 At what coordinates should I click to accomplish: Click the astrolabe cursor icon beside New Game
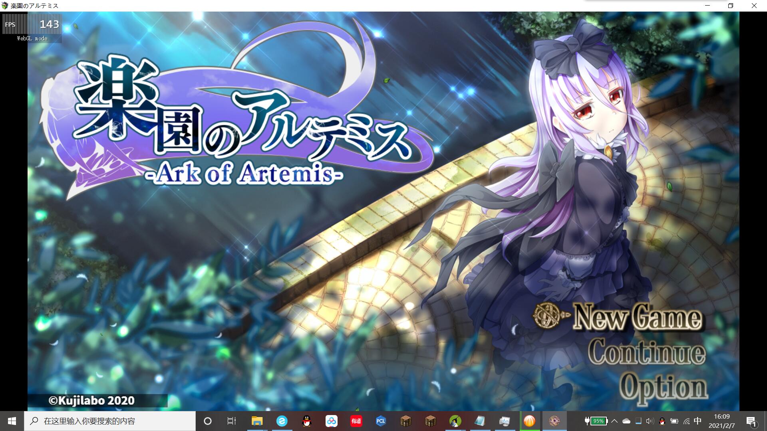(551, 316)
